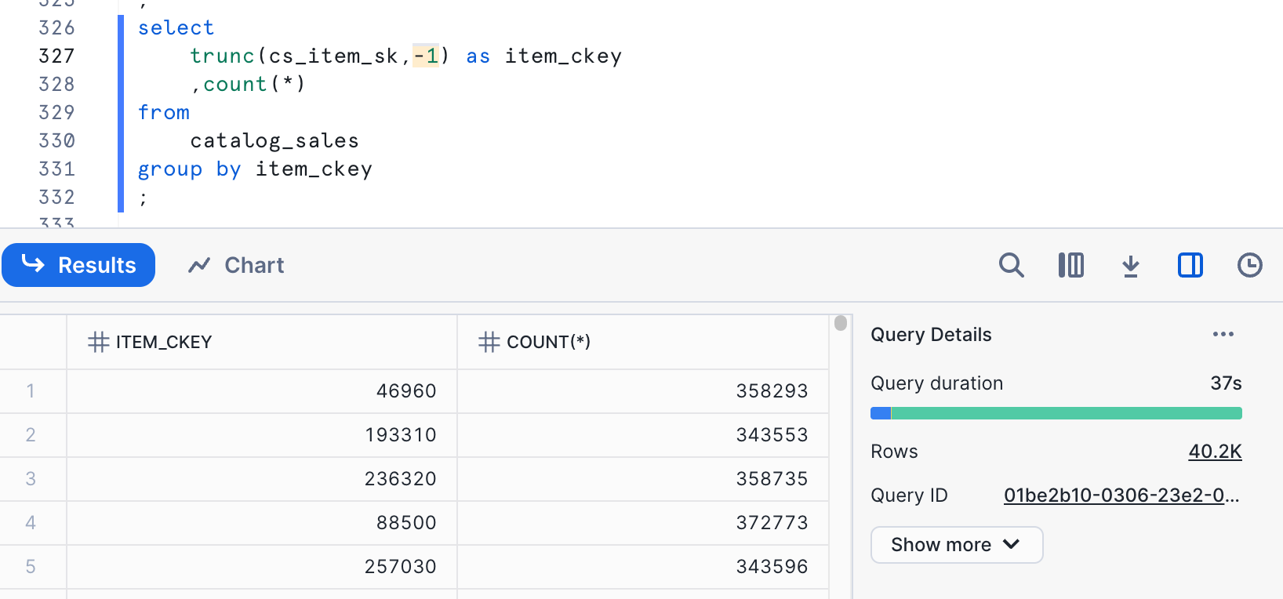Open the column selector icon
Viewport: 1283px width, 599px height.
click(x=1070, y=266)
